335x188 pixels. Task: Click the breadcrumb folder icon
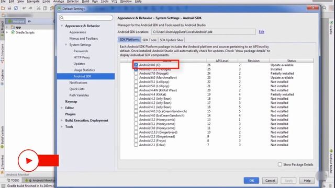(4, 15)
